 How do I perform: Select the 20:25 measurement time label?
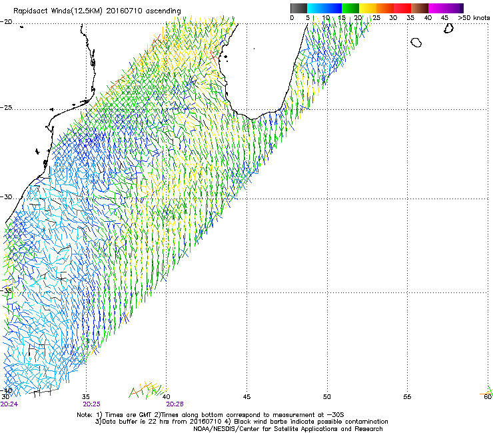click(91, 404)
